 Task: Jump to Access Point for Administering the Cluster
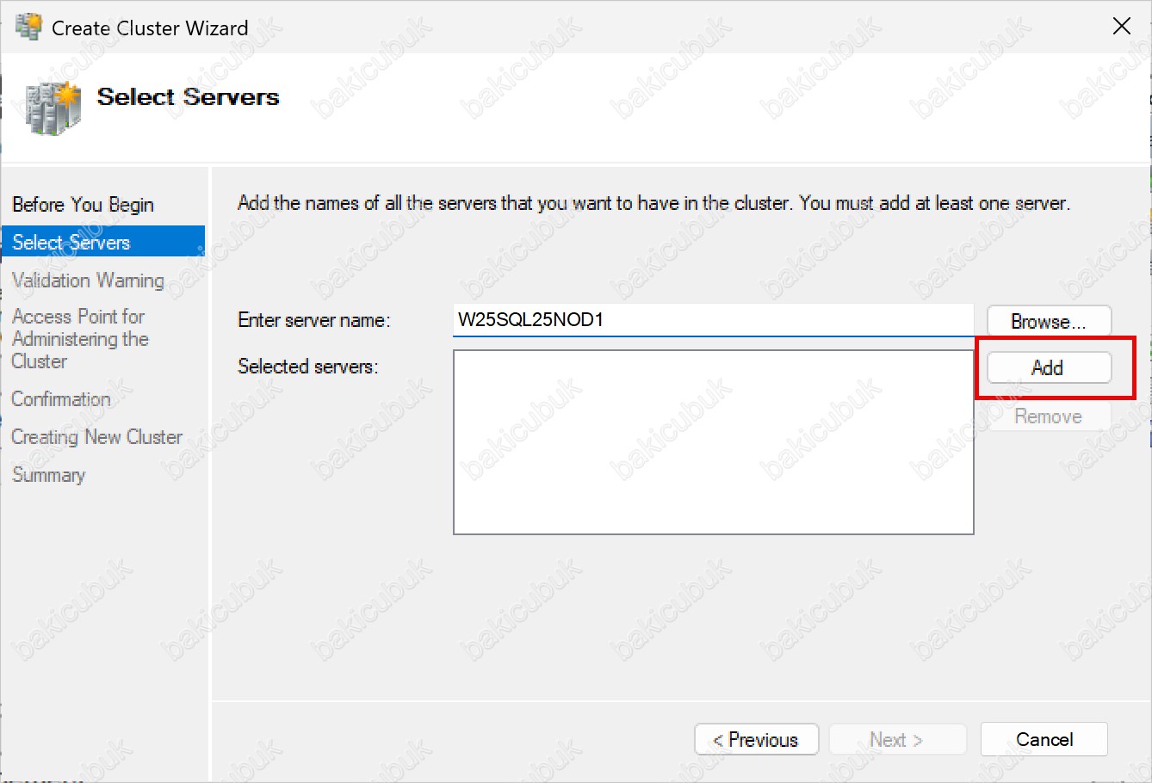point(80,339)
